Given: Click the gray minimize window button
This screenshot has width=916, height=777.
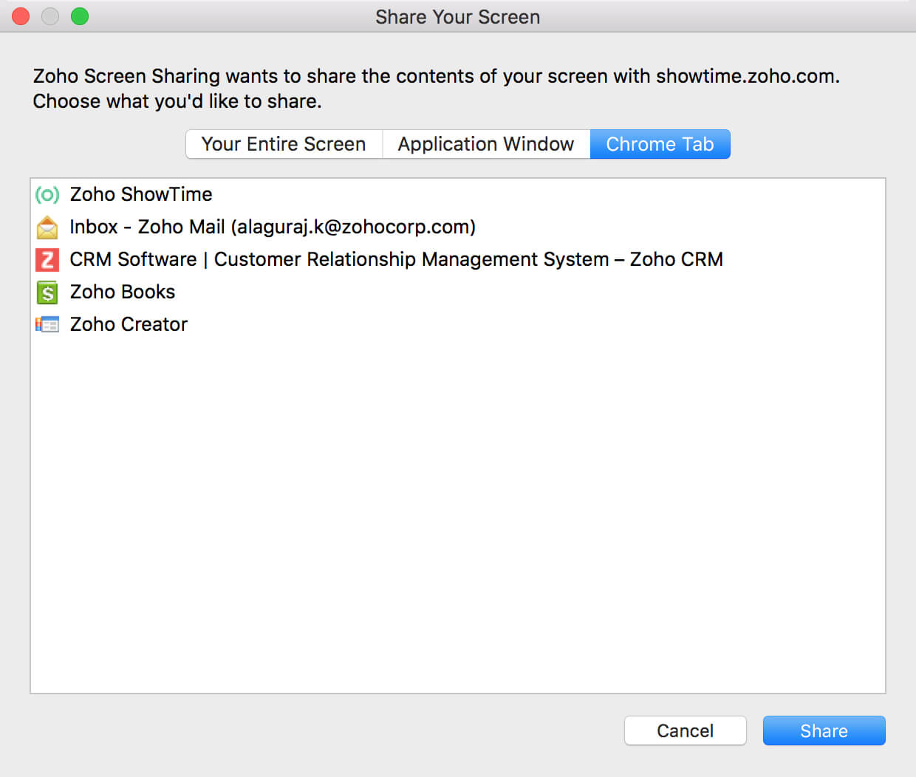Looking at the screenshot, I should [50, 16].
